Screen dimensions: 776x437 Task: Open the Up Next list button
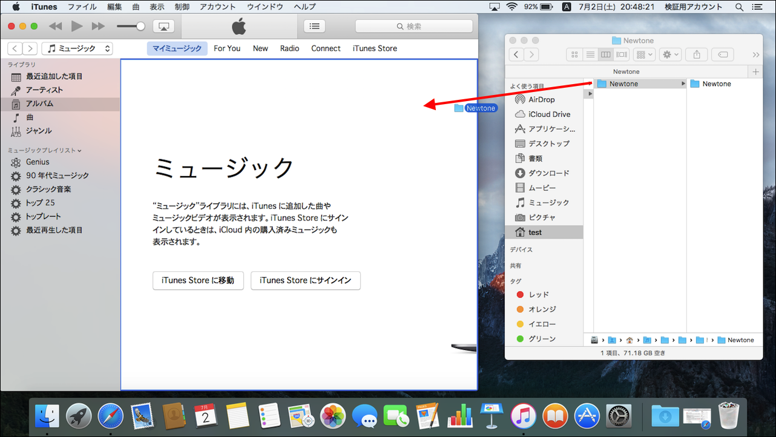[314, 27]
